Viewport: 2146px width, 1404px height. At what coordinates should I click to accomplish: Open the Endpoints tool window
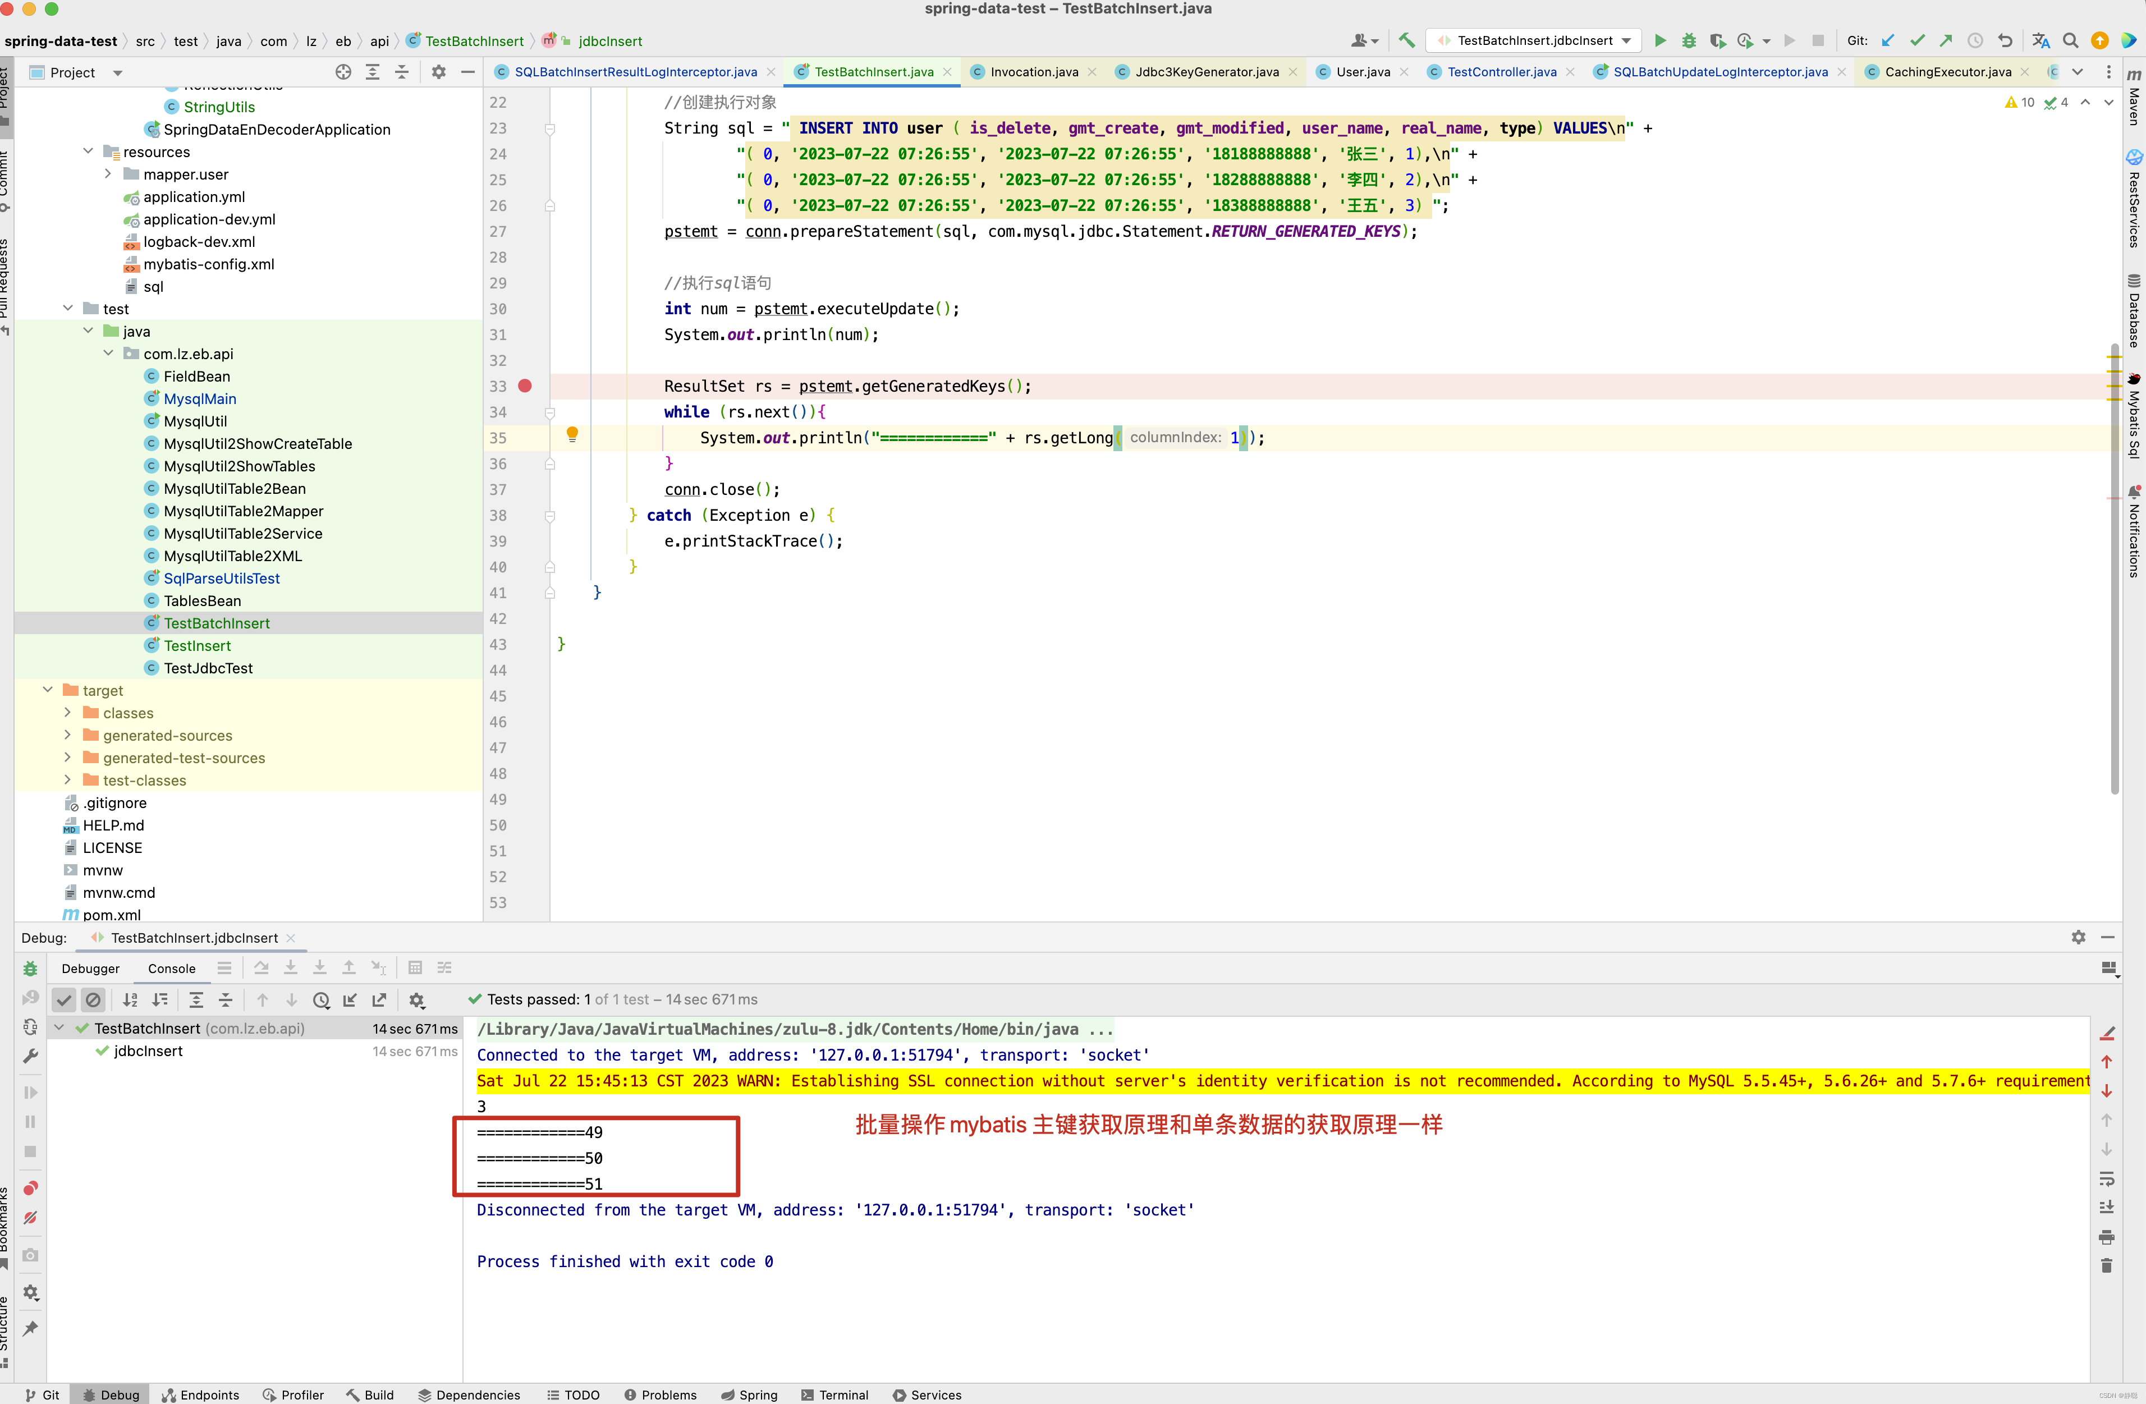(200, 1395)
